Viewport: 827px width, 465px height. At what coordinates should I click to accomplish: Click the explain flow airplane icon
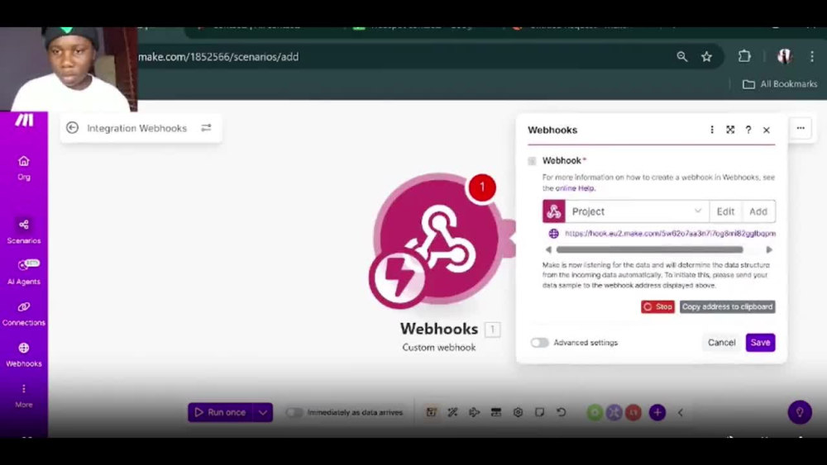[474, 412]
